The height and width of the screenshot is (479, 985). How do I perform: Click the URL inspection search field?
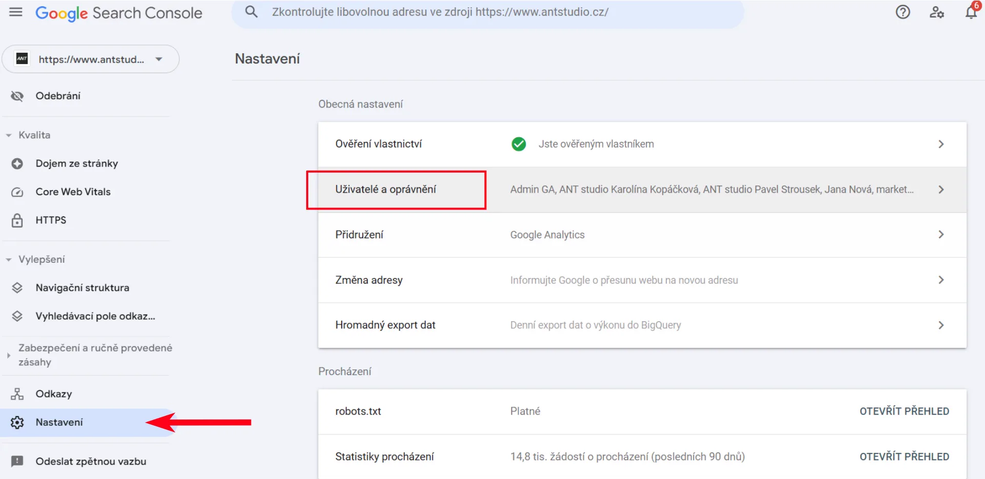[x=487, y=12]
